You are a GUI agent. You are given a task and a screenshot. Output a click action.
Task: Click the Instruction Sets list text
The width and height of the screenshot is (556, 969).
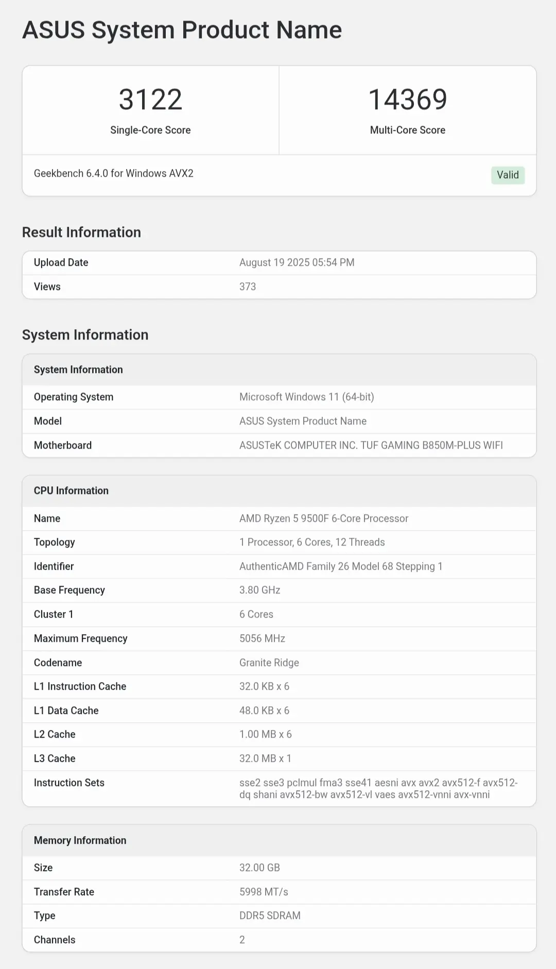coord(378,789)
